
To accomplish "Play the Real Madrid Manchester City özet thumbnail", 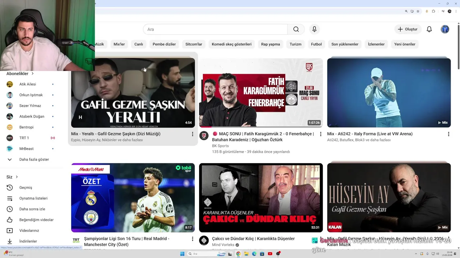I will click(x=133, y=198).
